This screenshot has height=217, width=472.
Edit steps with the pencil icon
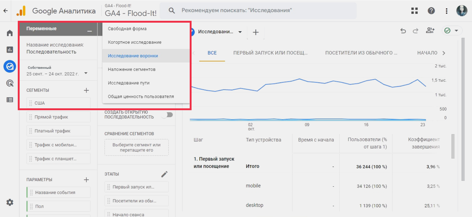coord(165,174)
